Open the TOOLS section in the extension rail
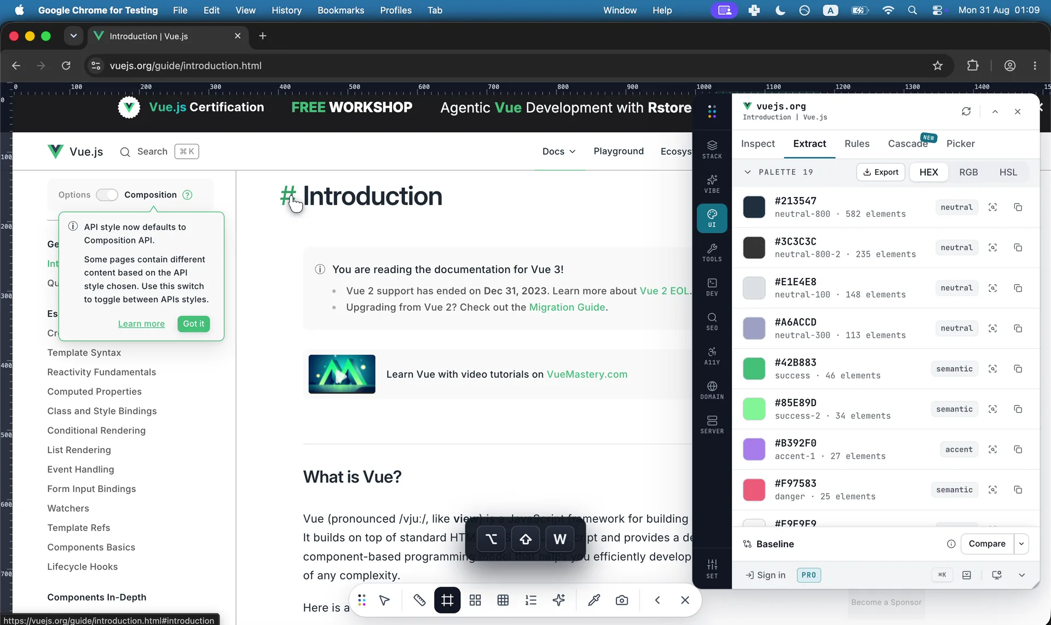The height and width of the screenshot is (625, 1051). (712, 252)
